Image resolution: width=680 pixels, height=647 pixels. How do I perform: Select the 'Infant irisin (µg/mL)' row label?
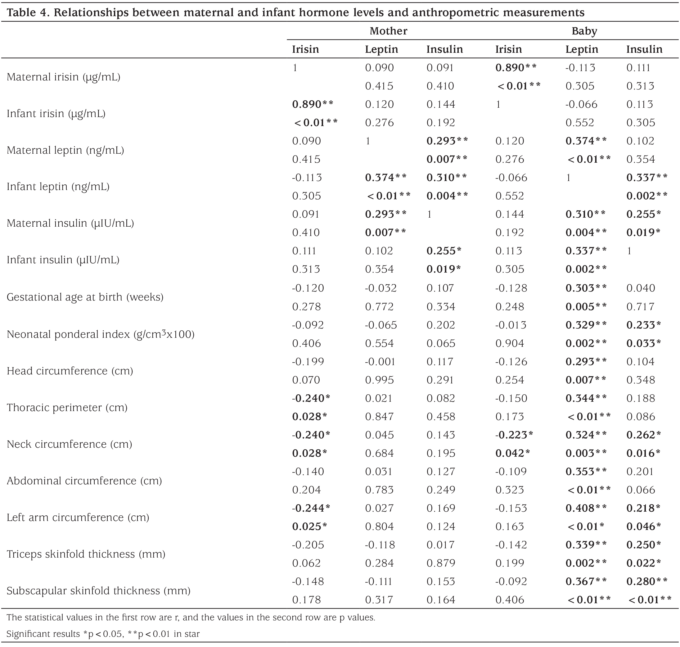click(56, 113)
